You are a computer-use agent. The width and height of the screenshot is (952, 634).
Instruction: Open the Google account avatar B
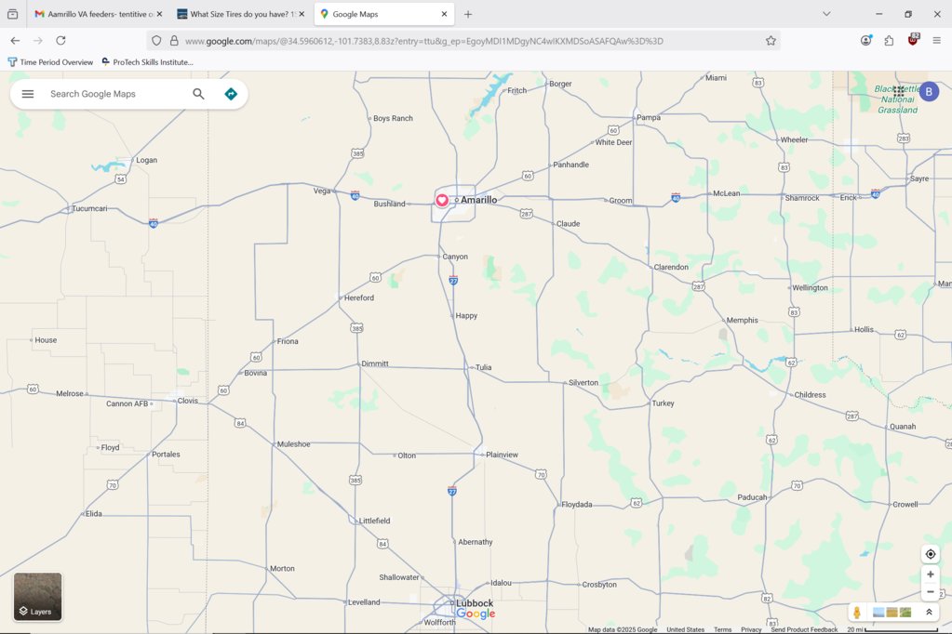pyautogui.click(x=929, y=92)
